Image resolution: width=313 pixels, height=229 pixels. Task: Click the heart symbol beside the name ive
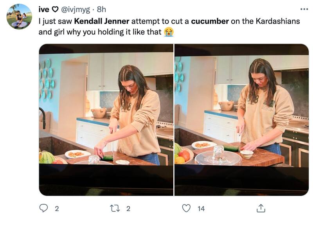[55, 9]
